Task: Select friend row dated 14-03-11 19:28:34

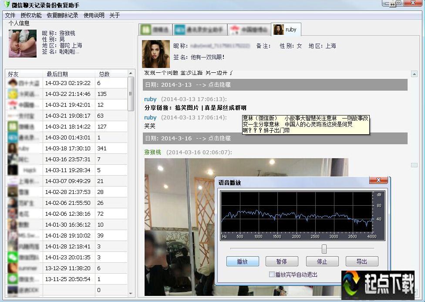Action: point(67,170)
